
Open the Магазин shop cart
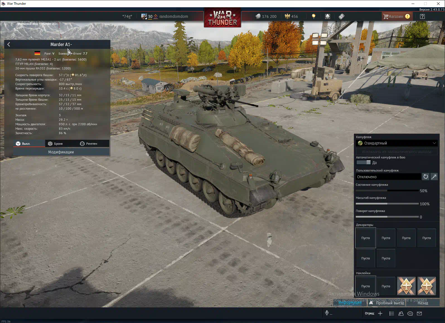(x=397, y=16)
